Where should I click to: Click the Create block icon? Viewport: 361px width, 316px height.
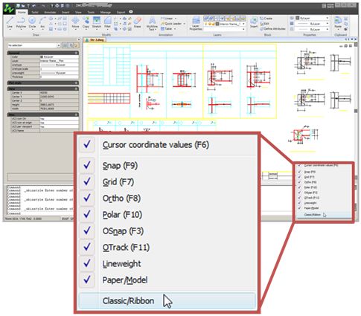(x=262, y=19)
